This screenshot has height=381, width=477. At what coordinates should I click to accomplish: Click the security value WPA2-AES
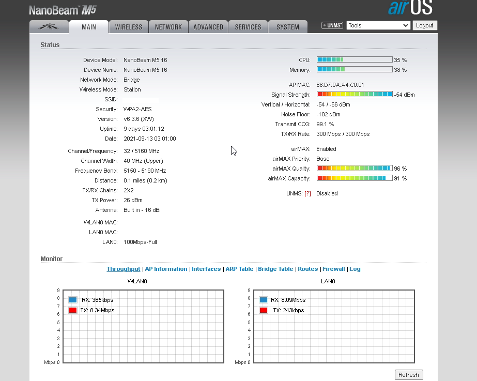pos(137,109)
